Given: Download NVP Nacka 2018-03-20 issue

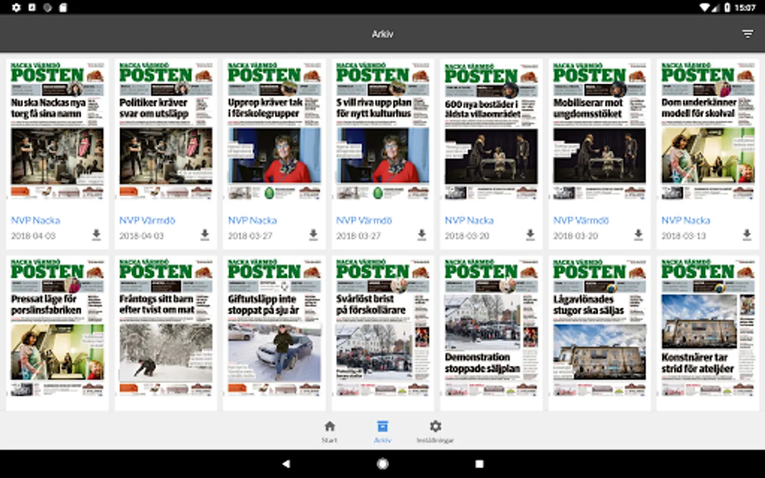Looking at the screenshot, I should (x=530, y=235).
